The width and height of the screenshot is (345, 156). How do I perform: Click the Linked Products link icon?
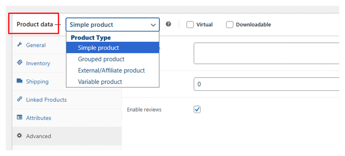(20, 99)
